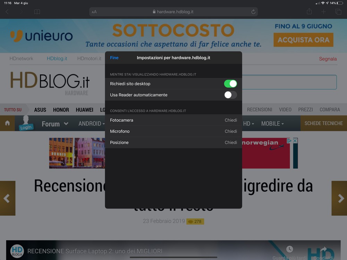Viewport: 347px width, 260px height.
Task: Expand the MOBILE dropdown menu
Action: tap(272, 124)
